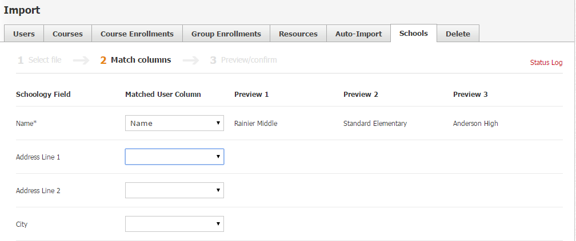Click the Schools tab
The image size is (576, 241).
(413, 33)
